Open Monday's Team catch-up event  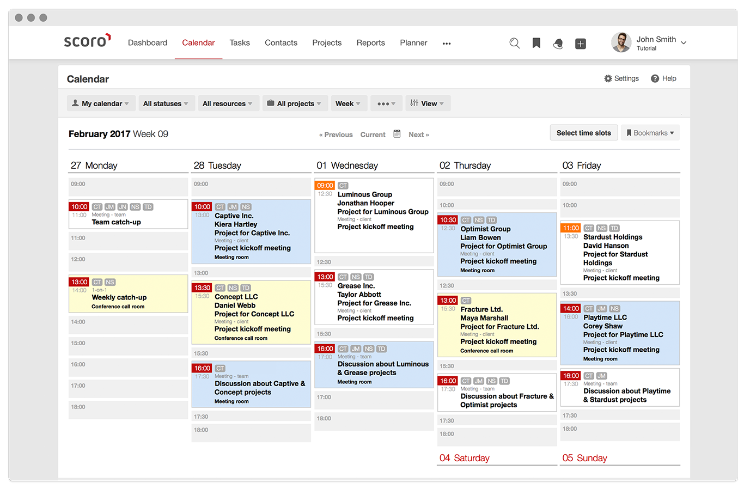pos(129,214)
